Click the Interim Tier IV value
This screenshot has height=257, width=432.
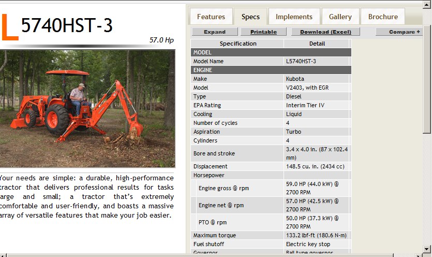pyautogui.click(x=305, y=106)
